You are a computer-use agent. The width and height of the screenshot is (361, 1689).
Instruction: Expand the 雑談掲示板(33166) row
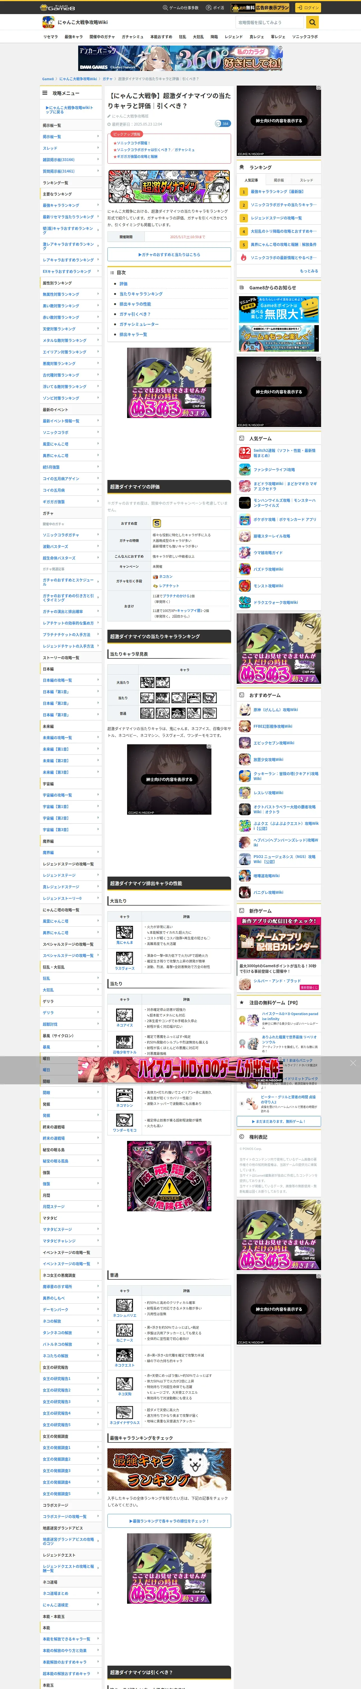click(x=71, y=159)
